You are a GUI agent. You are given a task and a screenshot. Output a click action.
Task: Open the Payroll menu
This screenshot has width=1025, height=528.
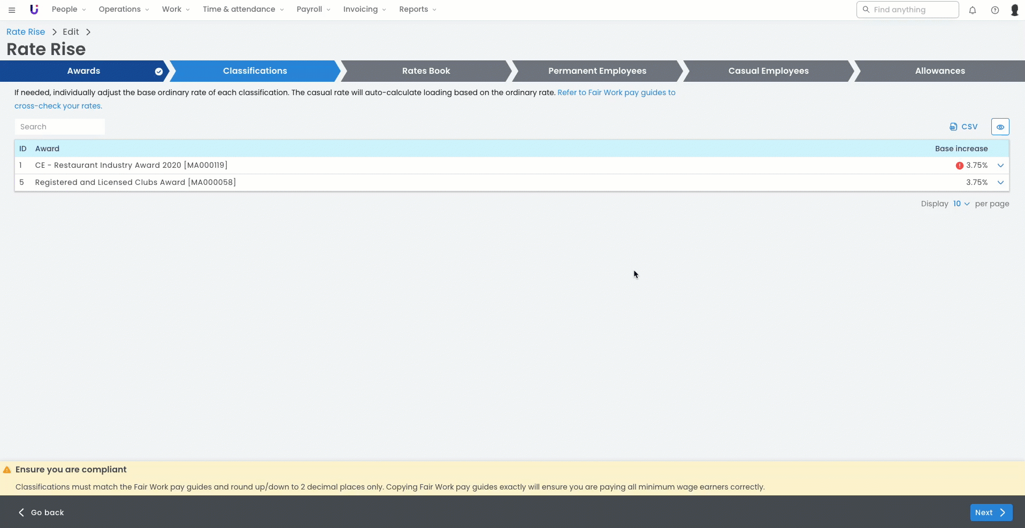click(313, 10)
